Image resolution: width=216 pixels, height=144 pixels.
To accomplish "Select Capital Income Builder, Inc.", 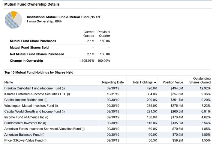I will coord(26,100).
